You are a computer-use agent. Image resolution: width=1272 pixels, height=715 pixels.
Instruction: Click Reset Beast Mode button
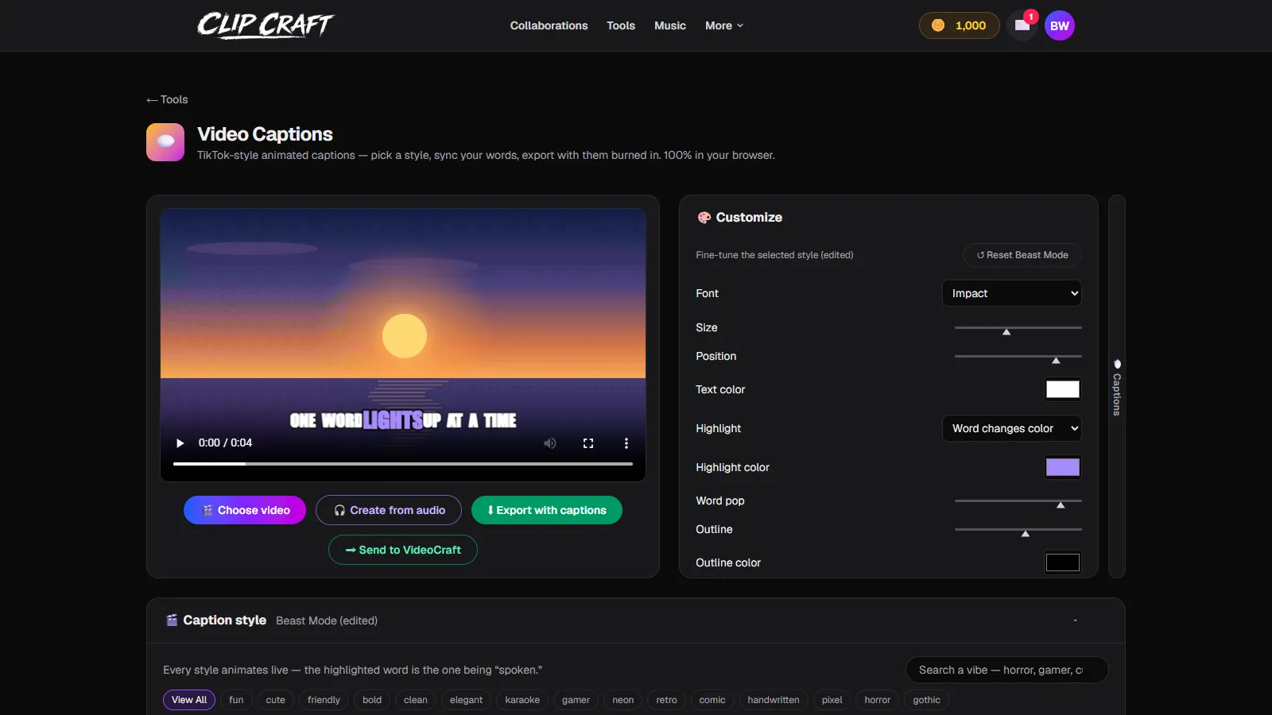(1022, 255)
